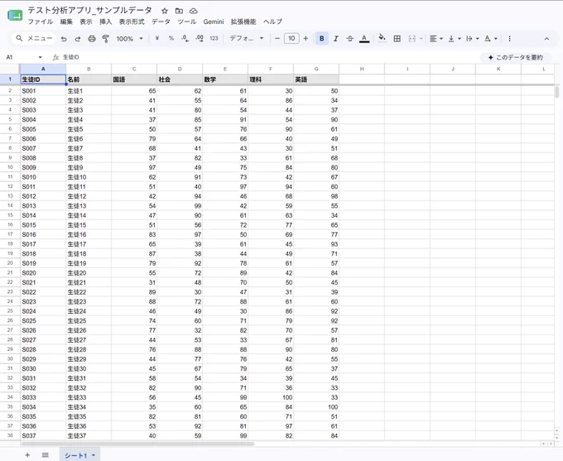Decrease font size with minus button
This screenshot has height=461, width=563.
coord(277,38)
